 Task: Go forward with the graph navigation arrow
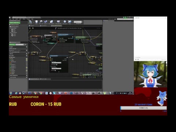[33, 28]
